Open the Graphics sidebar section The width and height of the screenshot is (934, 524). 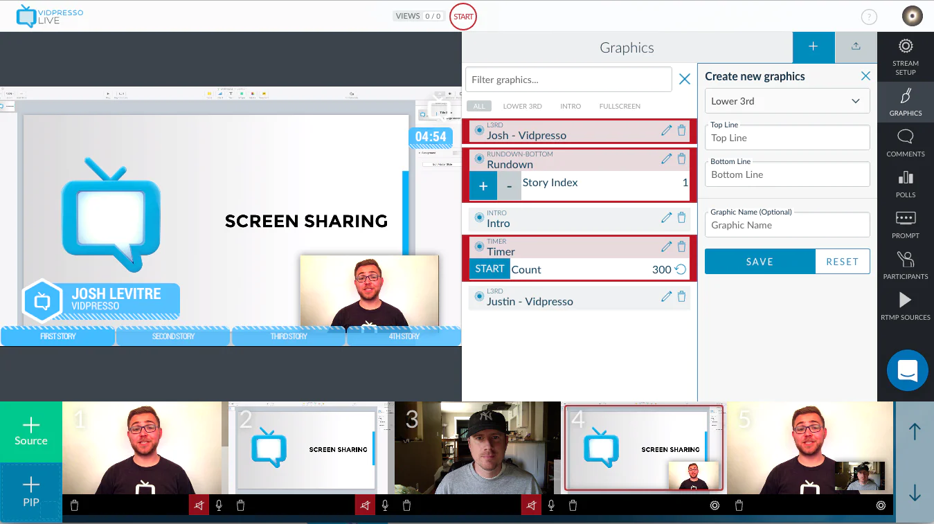tap(905, 102)
